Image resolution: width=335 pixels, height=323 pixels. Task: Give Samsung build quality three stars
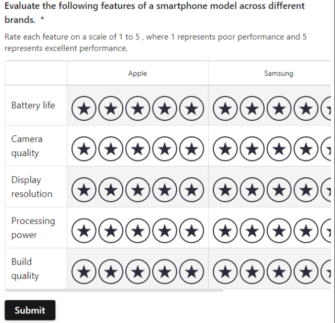point(280,271)
